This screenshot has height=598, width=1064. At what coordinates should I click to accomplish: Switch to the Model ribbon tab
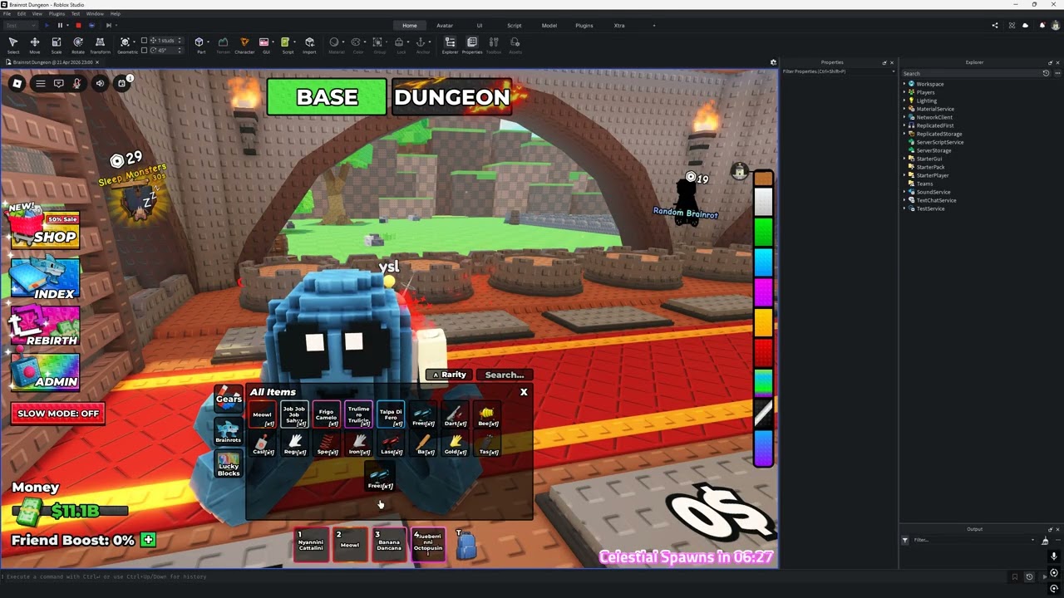549,26
